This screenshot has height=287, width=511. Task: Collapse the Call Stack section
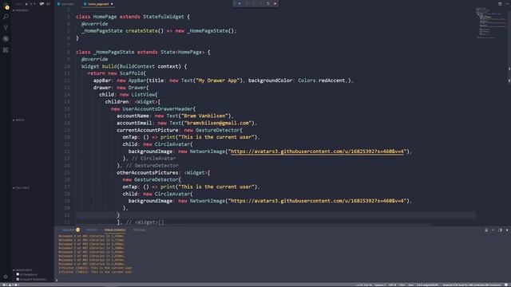coord(22,188)
